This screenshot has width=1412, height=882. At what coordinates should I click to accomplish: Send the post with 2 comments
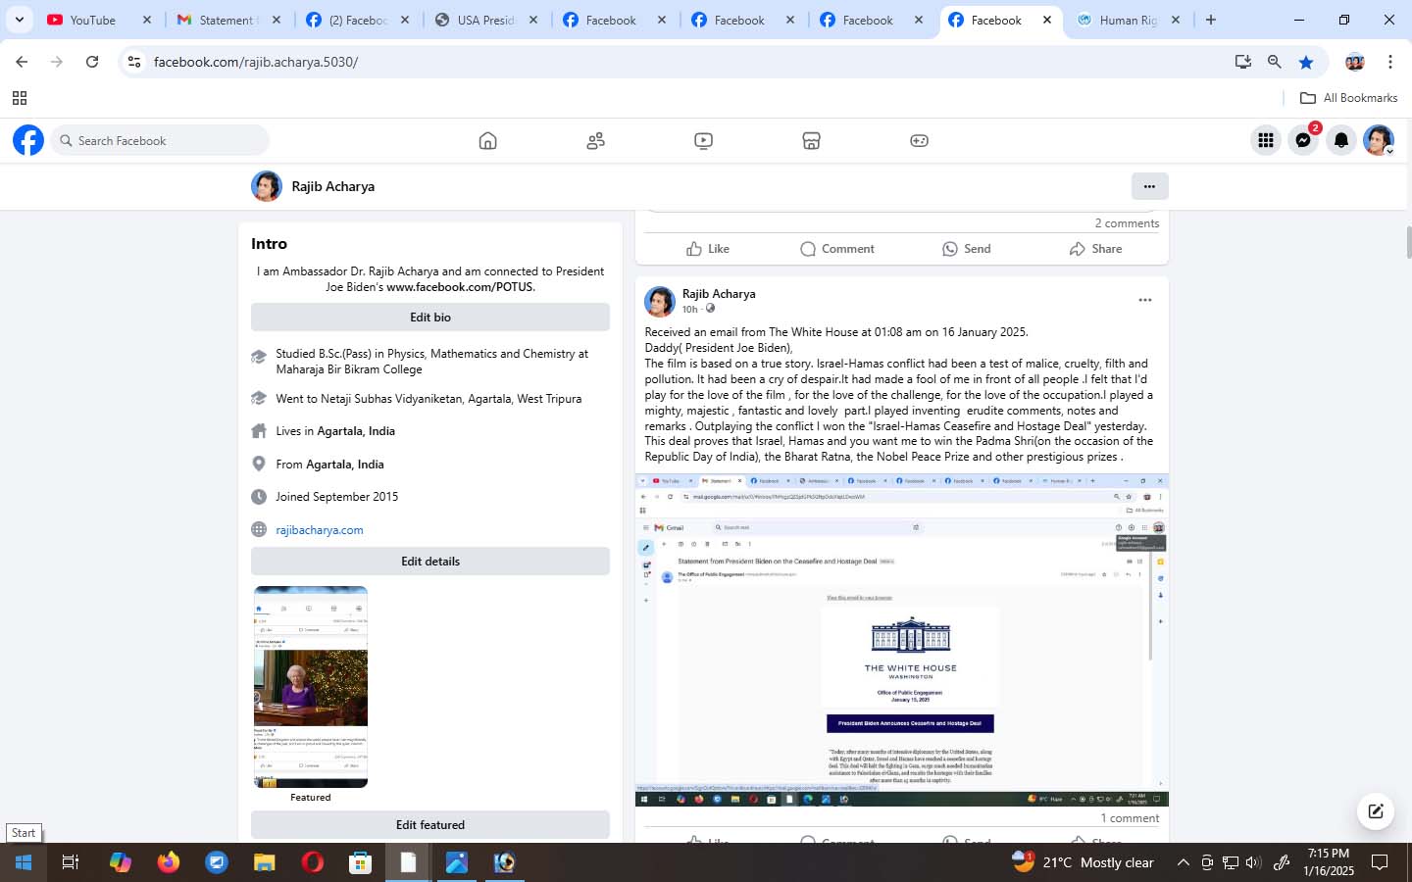click(967, 249)
